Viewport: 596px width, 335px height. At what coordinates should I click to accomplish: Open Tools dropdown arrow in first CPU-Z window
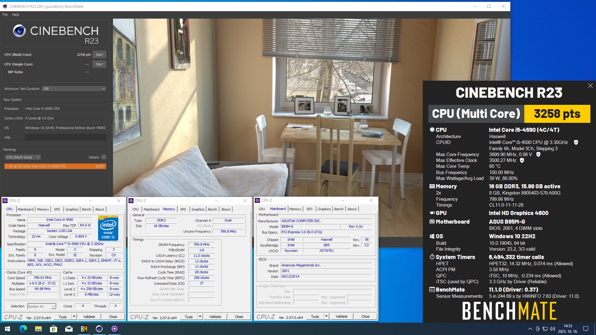[x=74, y=317]
